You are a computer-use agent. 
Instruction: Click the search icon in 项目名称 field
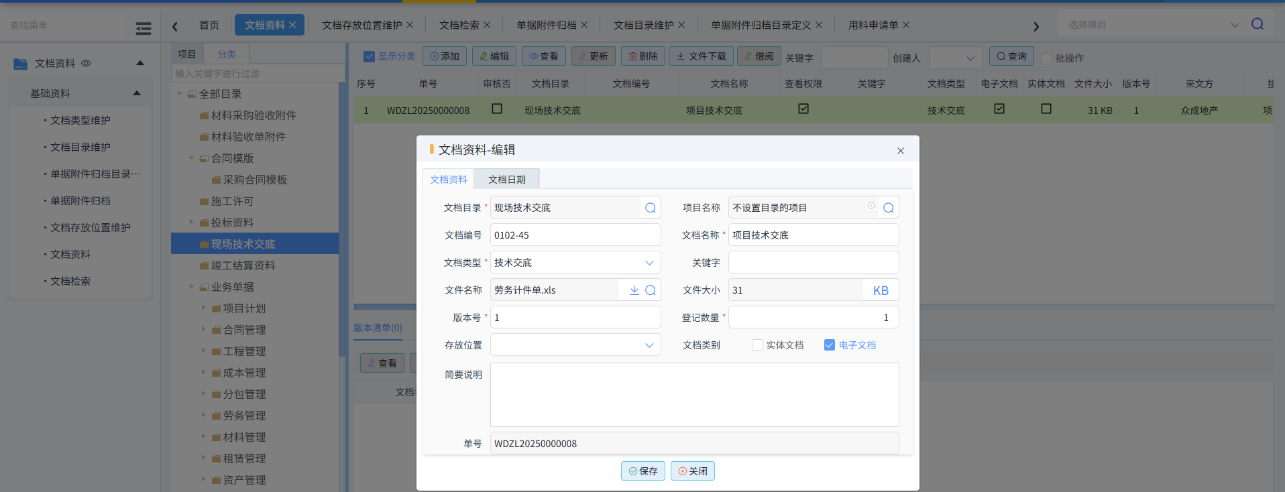[888, 208]
